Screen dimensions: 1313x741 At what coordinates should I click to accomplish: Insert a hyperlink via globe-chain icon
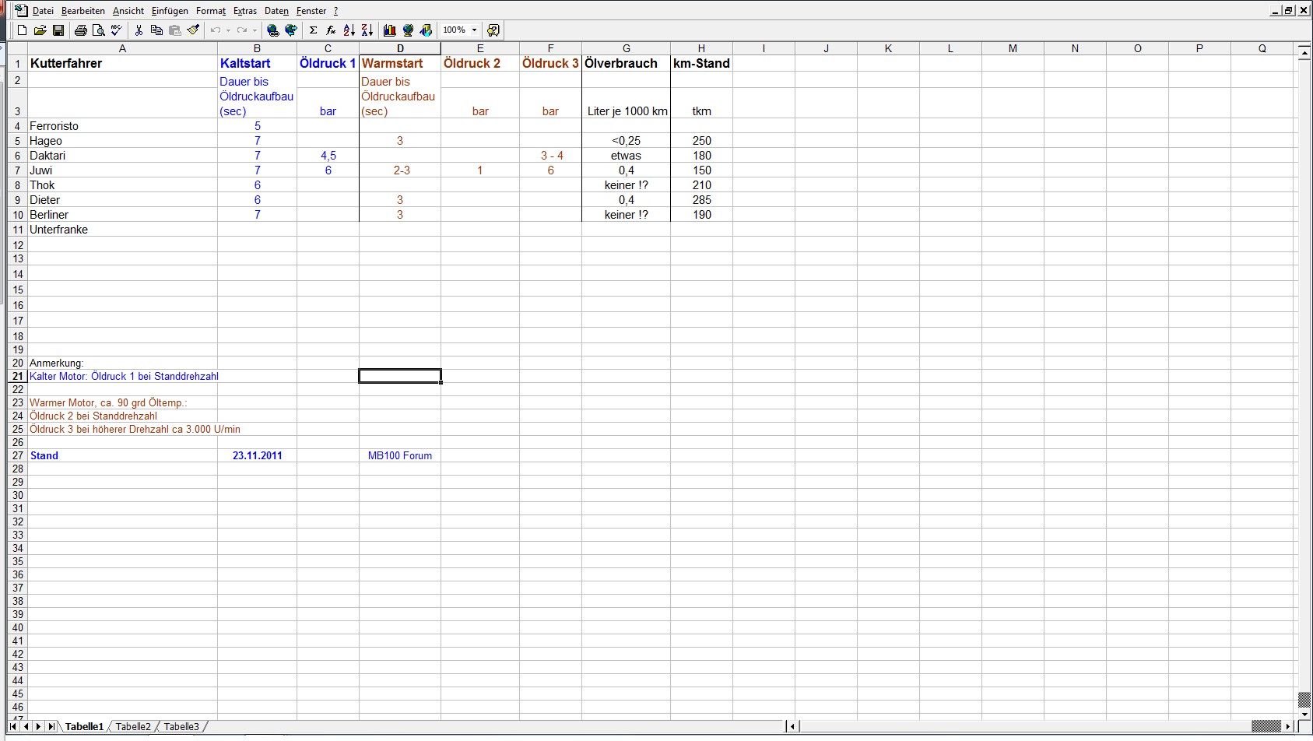272,30
